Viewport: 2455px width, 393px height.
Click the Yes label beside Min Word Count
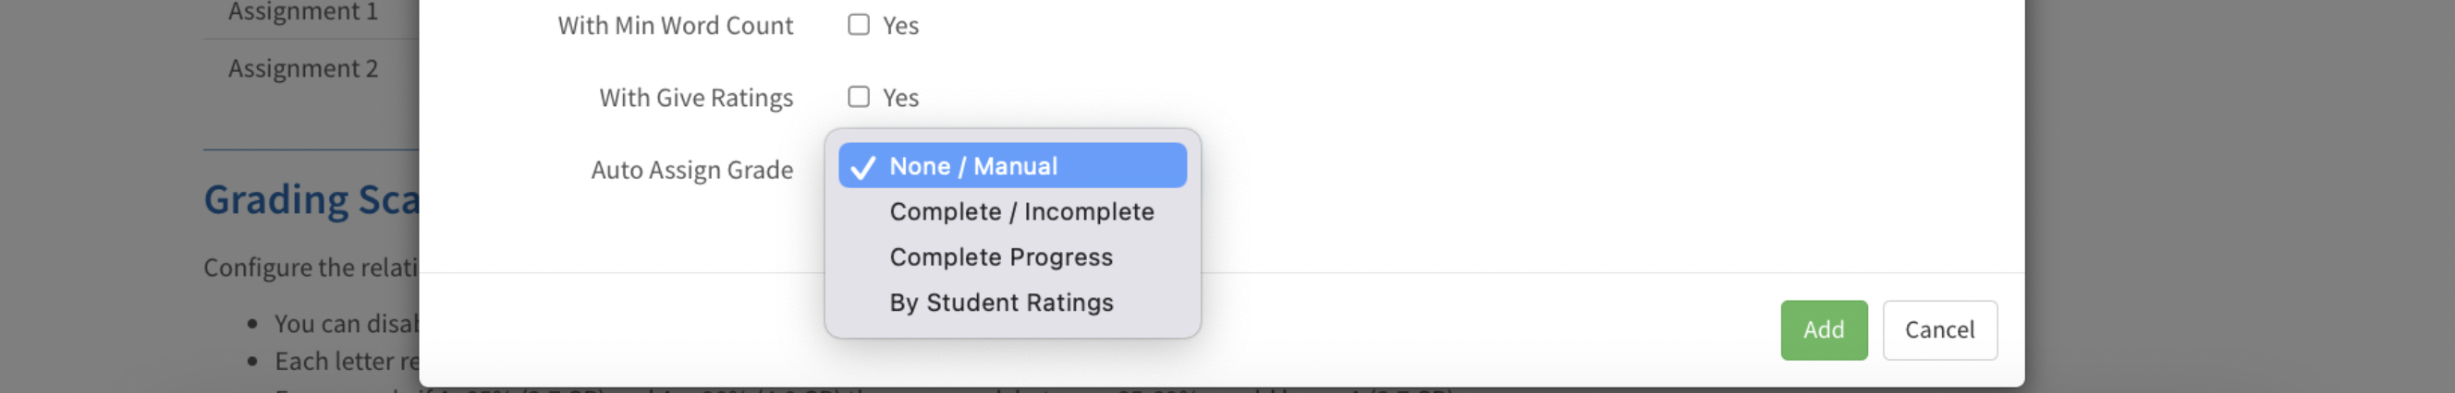click(x=900, y=26)
